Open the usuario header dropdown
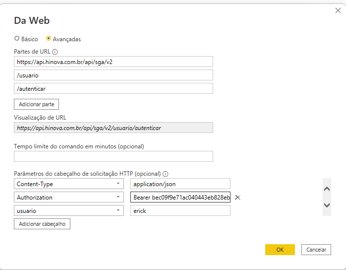 point(118,210)
